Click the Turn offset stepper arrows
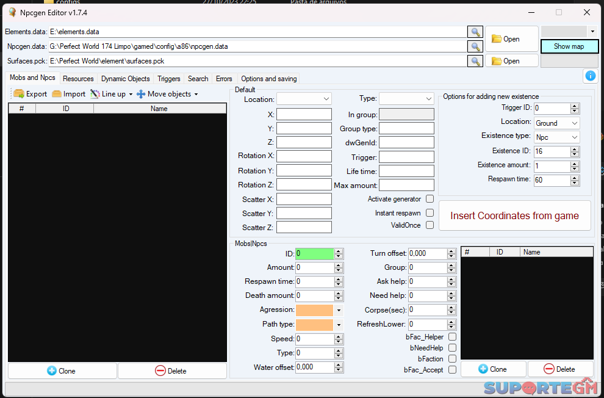The image size is (604, 398). [451, 253]
